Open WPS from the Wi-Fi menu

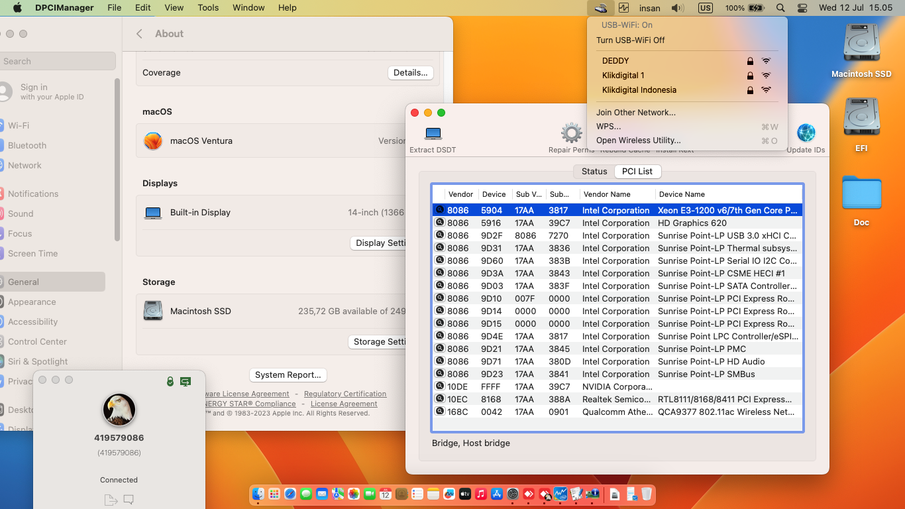click(x=608, y=126)
